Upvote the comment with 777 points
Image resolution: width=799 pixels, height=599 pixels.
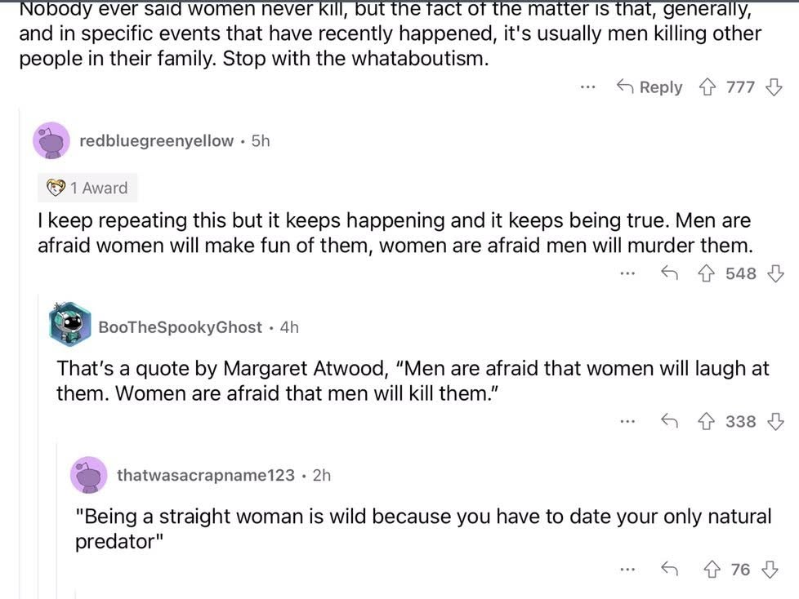click(707, 87)
